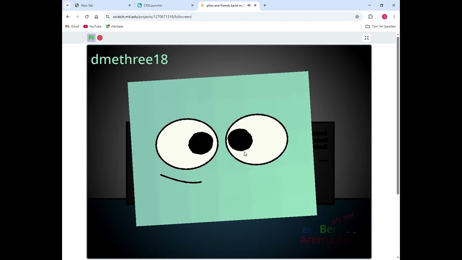Open the YouTube bookmark

[x=92, y=26]
